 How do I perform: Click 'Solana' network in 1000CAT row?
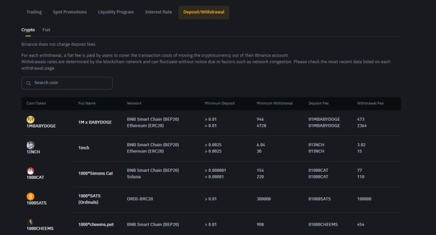134,177
